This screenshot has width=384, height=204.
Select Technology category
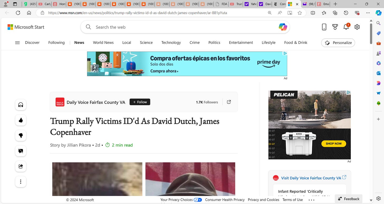click(x=171, y=42)
